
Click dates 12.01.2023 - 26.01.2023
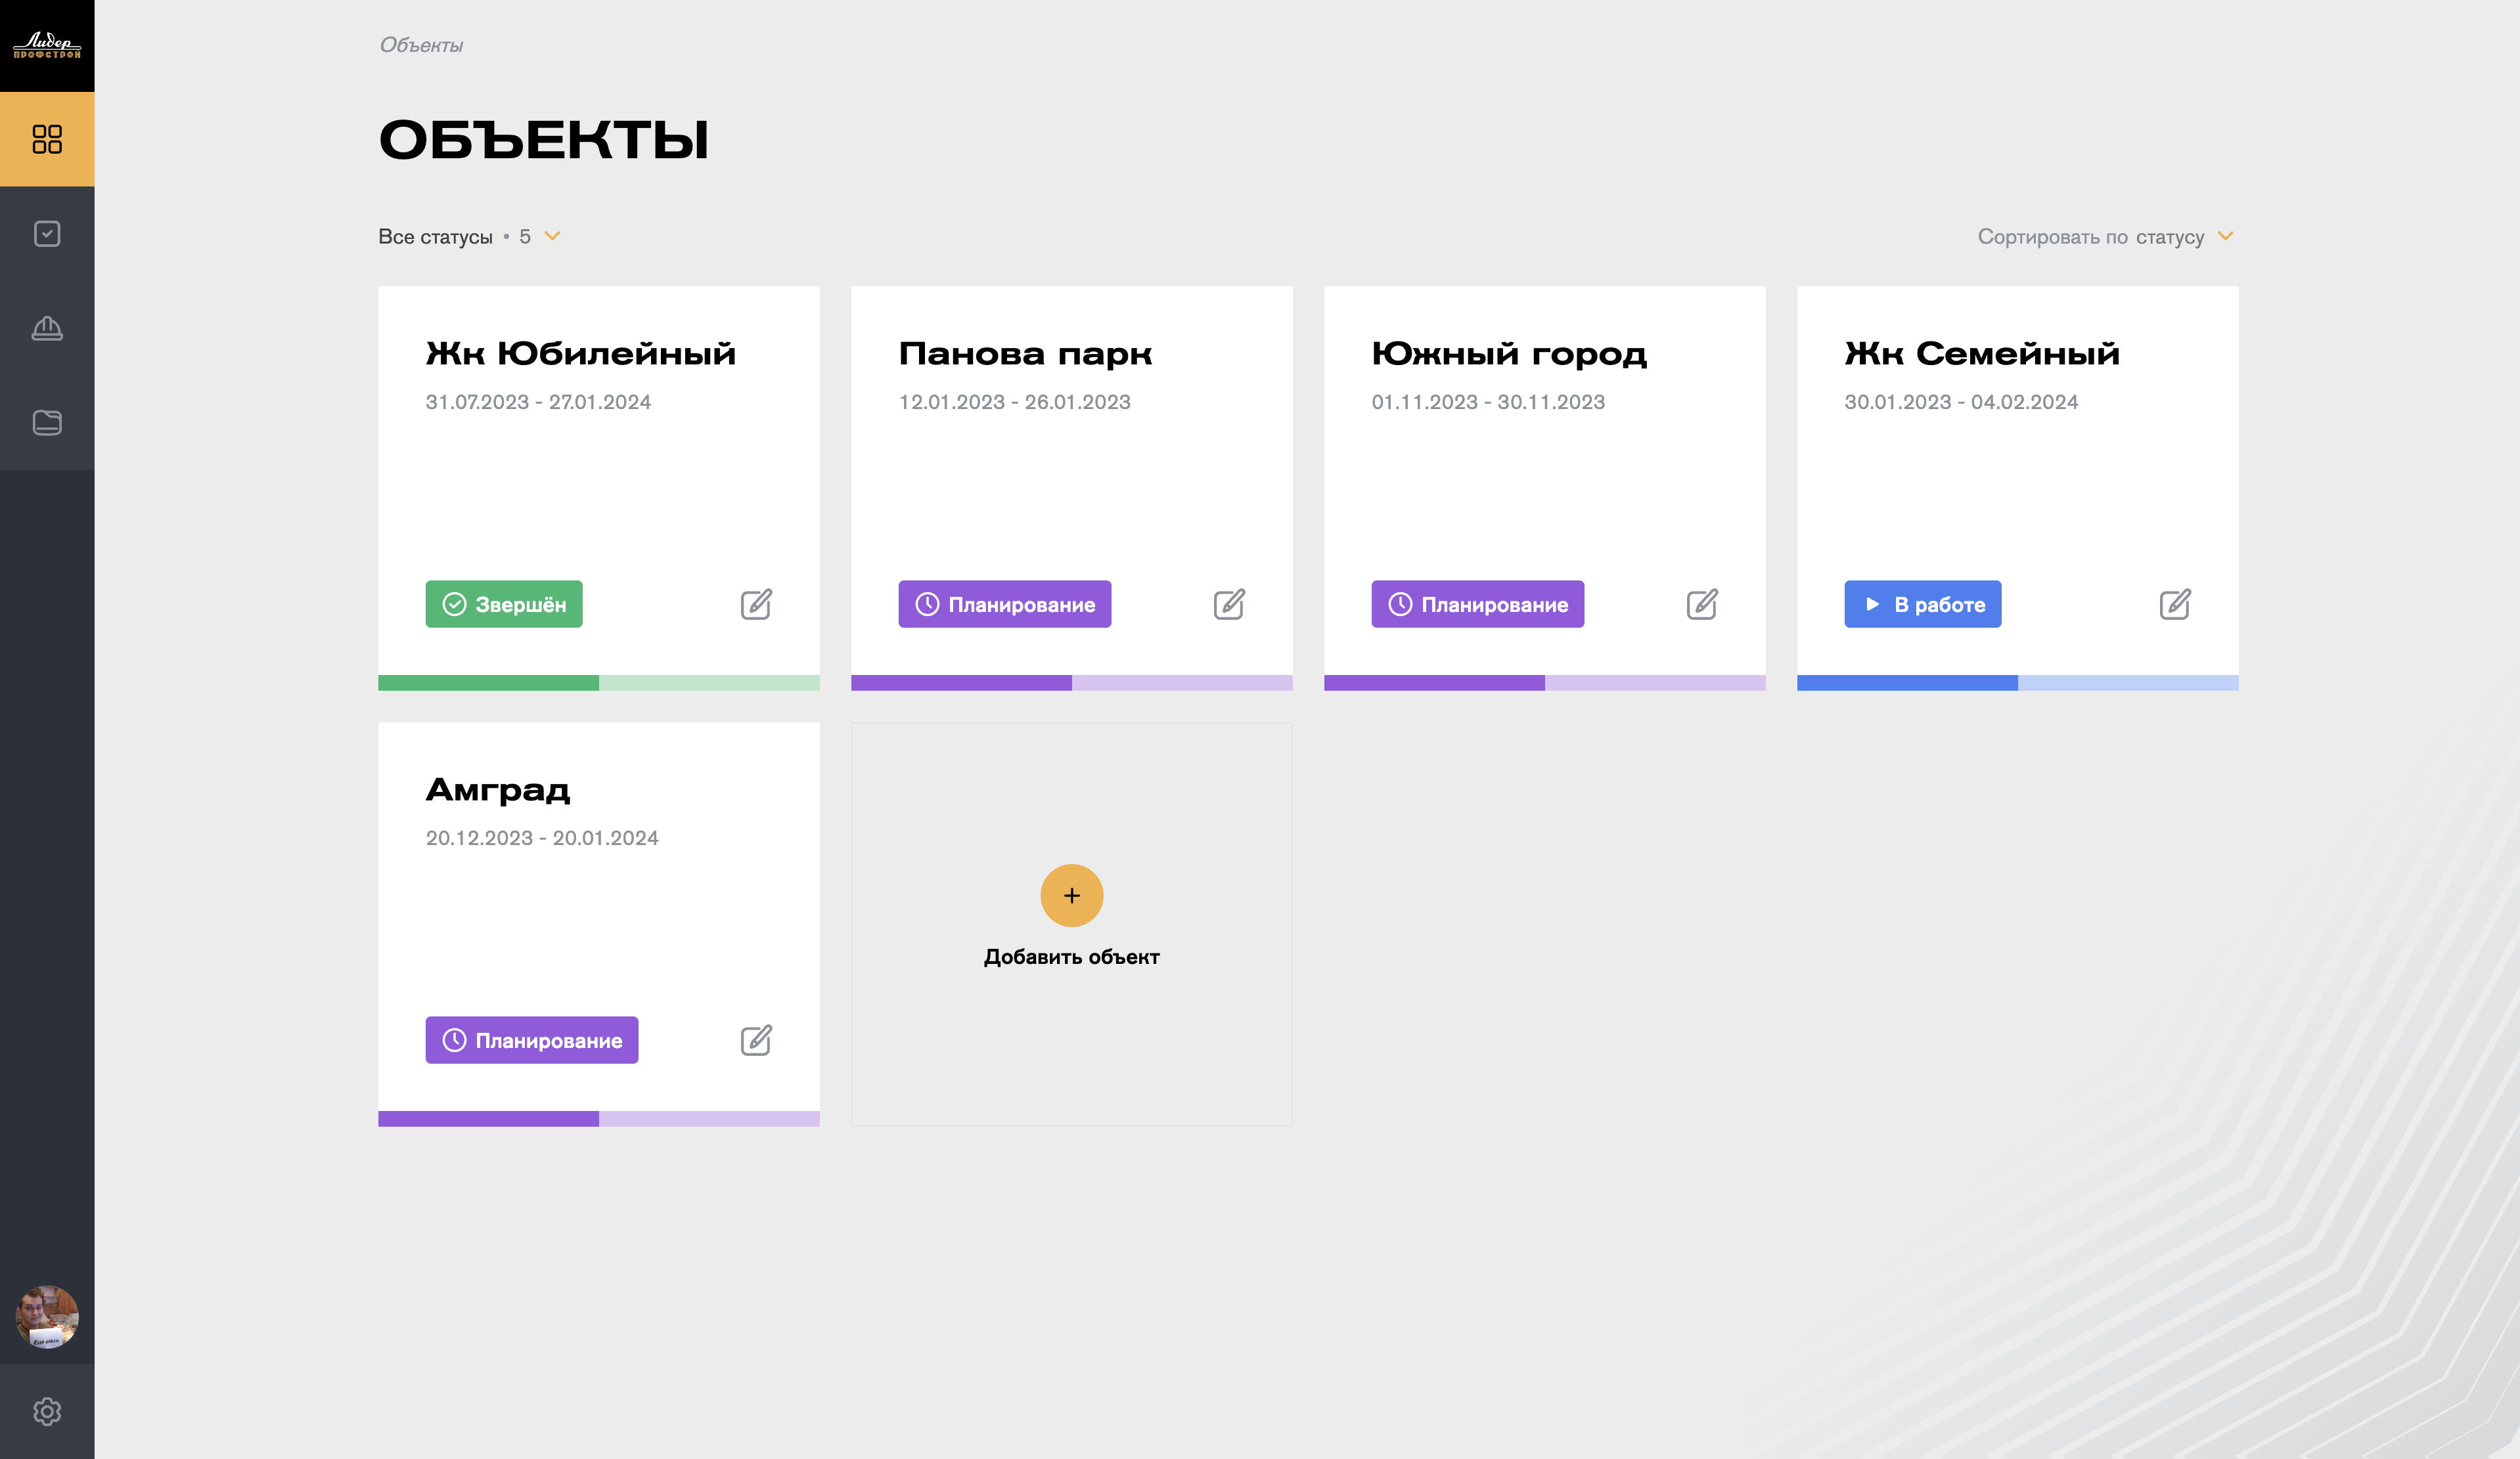(x=1015, y=402)
